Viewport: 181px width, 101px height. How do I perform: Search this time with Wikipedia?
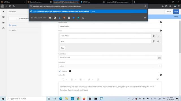point(69,18)
